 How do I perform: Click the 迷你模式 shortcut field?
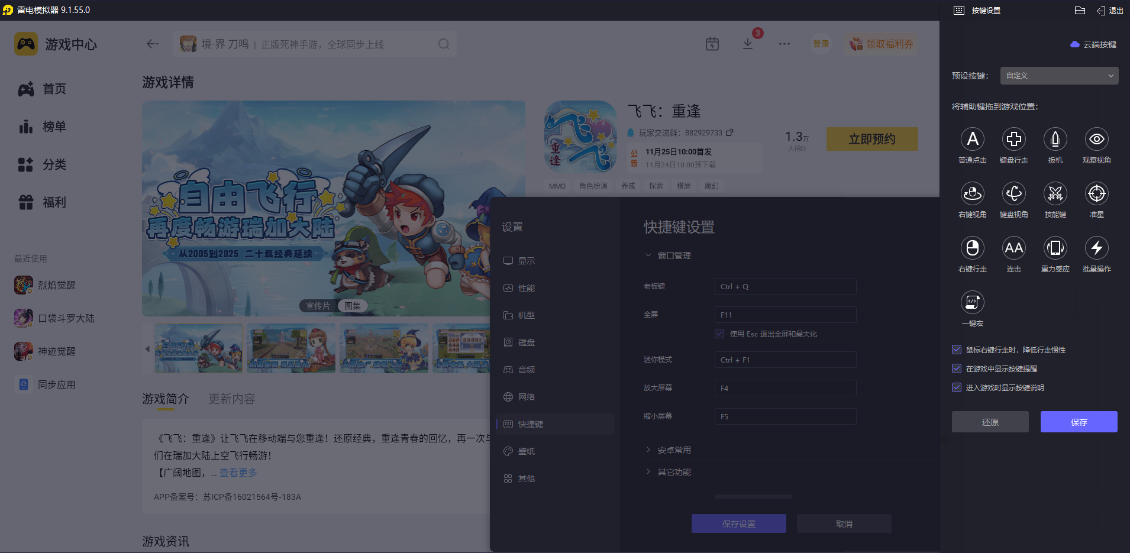pos(785,360)
